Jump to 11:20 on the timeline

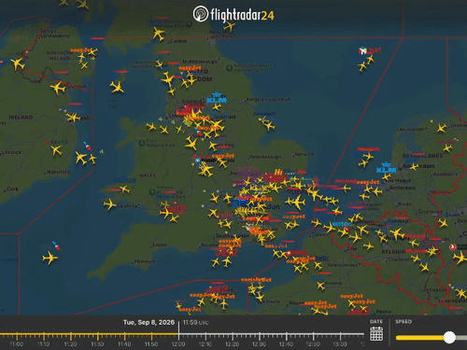coord(71,344)
